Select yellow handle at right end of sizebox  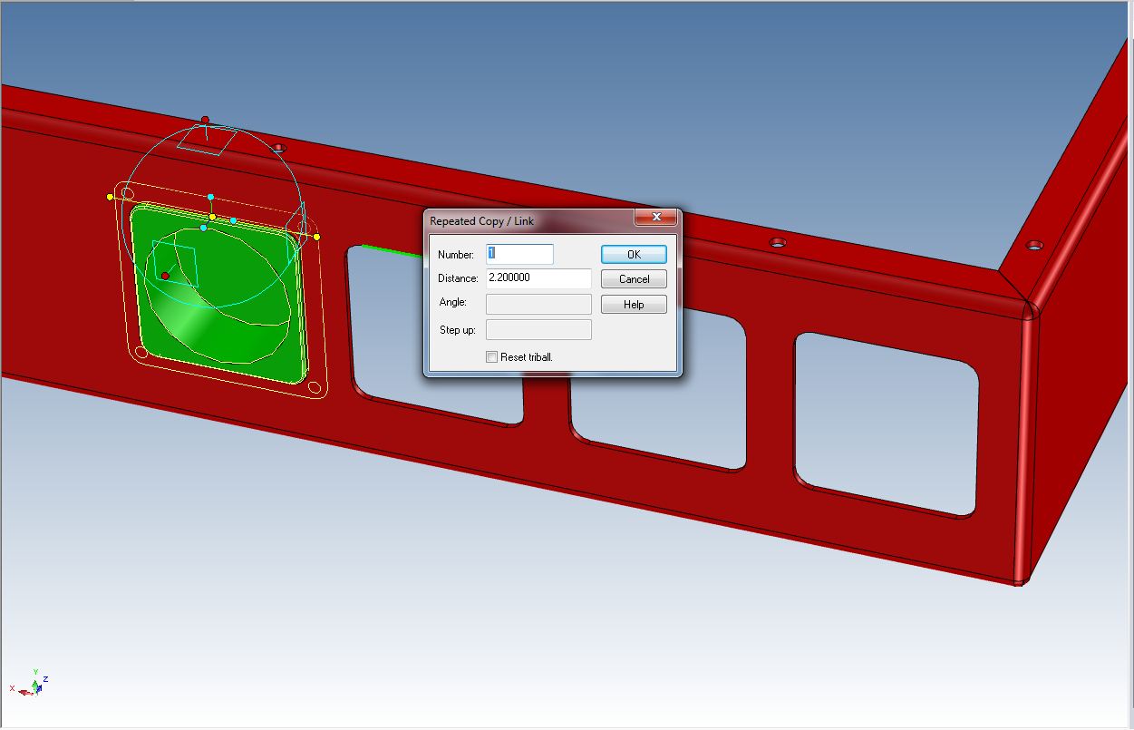pos(316,237)
